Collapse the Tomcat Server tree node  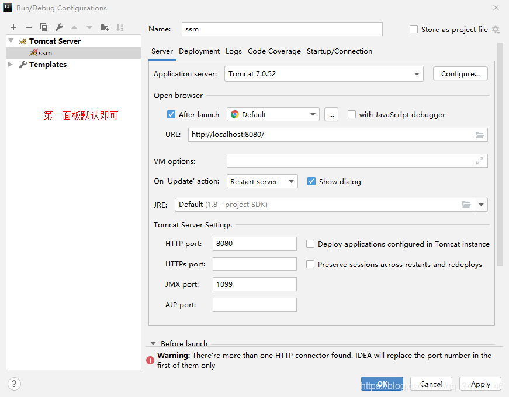11,41
